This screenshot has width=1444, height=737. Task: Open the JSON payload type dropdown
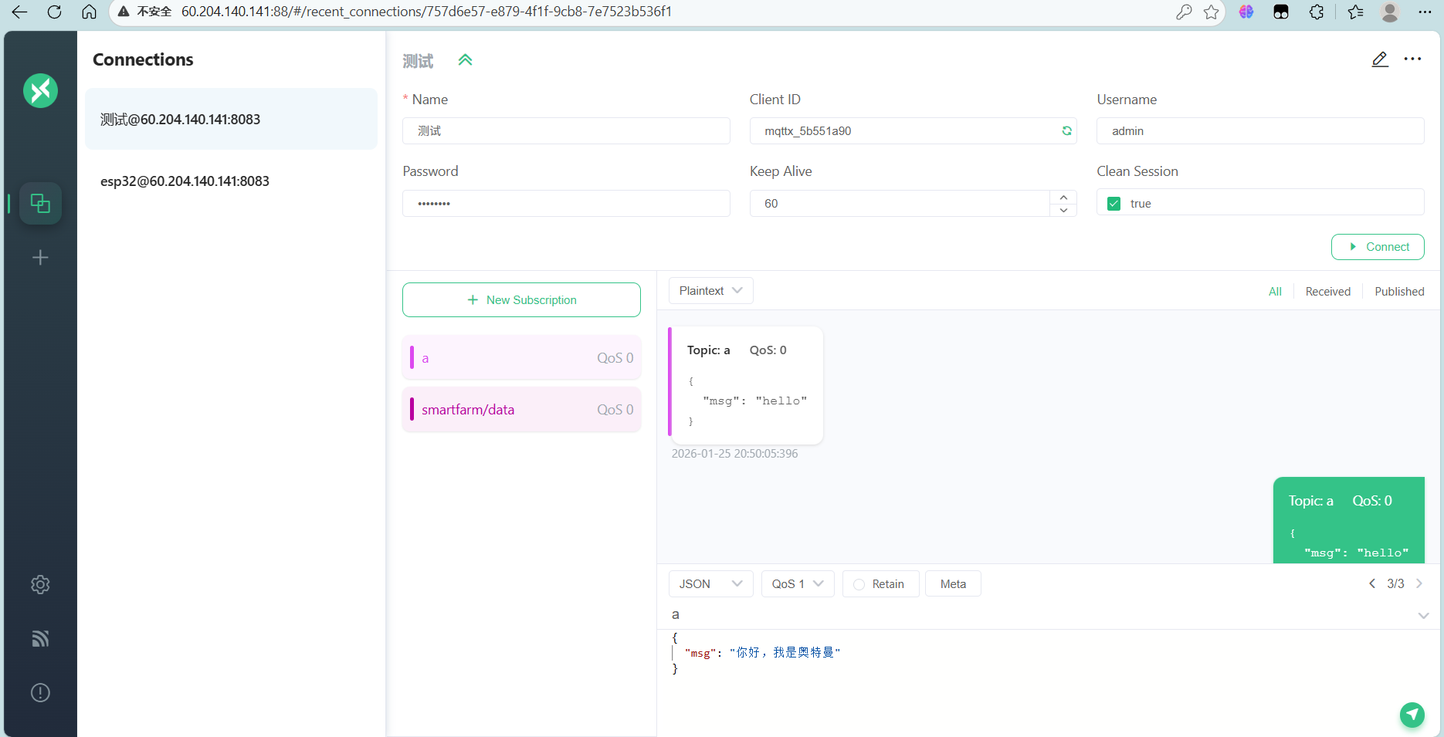[x=710, y=584]
